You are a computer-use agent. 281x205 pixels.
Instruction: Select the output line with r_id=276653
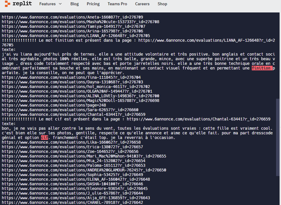coord(74,165)
